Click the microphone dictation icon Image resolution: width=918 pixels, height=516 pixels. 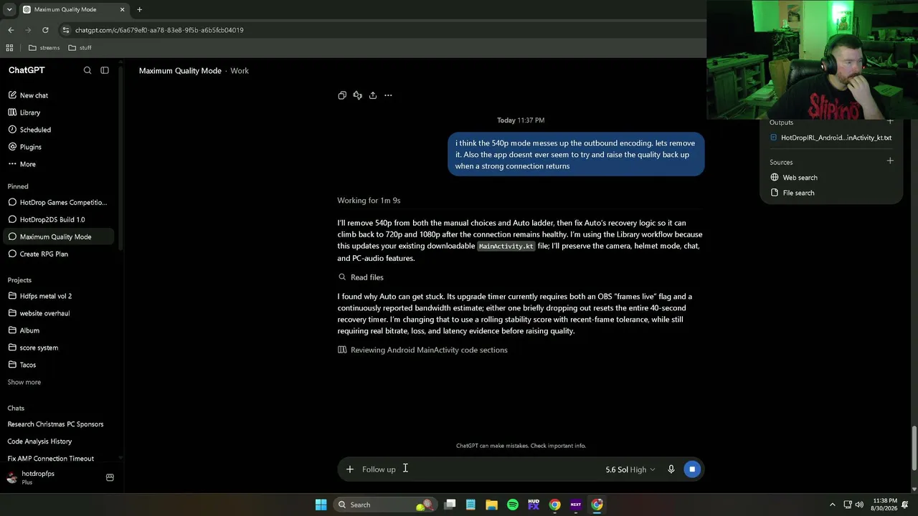(x=671, y=469)
